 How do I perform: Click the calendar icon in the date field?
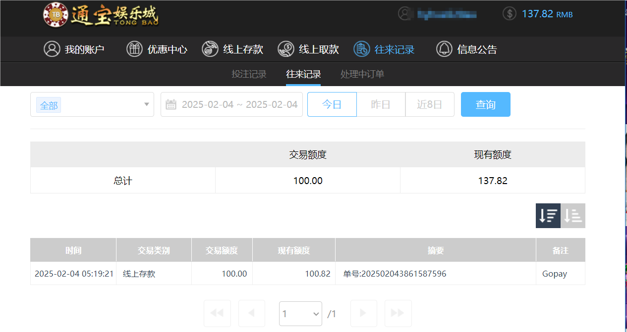(x=171, y=104)
